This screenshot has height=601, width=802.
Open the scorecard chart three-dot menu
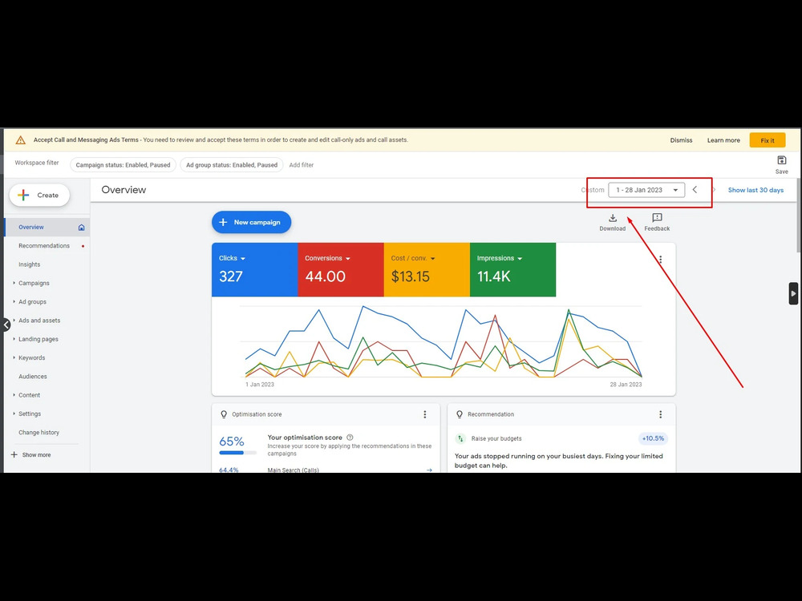tap(660, 260)
